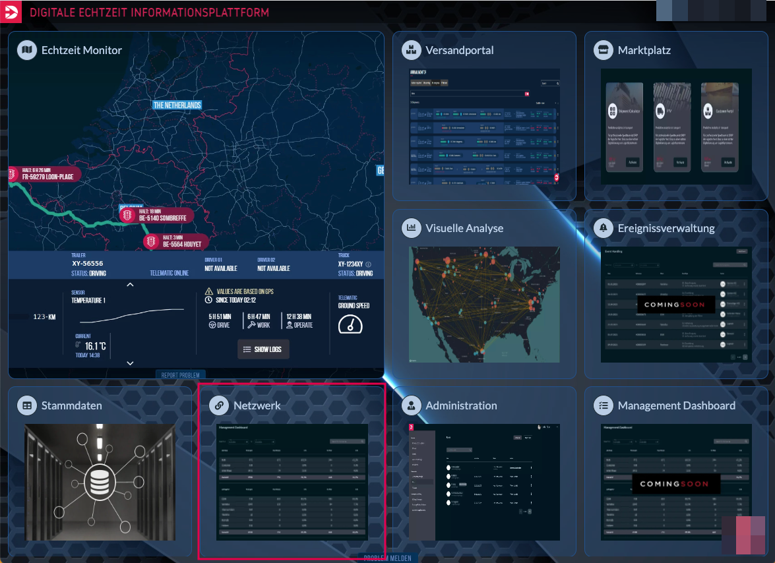
Task: Open the Stammdaten table icon
Action: click(26, 405)
